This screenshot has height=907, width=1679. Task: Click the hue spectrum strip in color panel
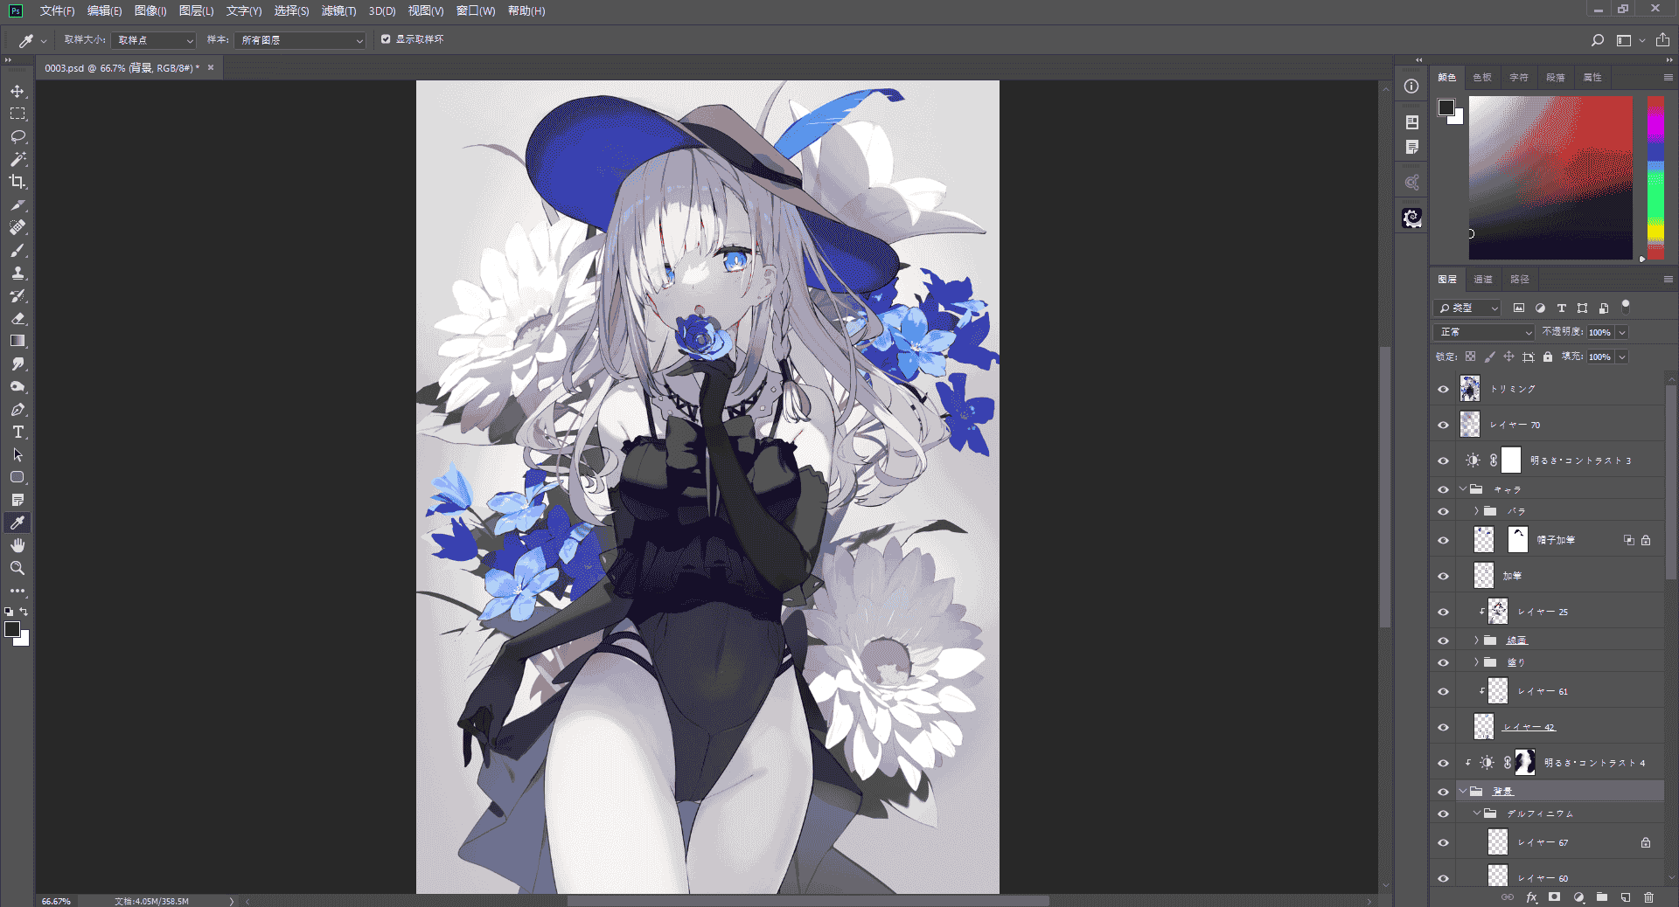click(1655, 177)
